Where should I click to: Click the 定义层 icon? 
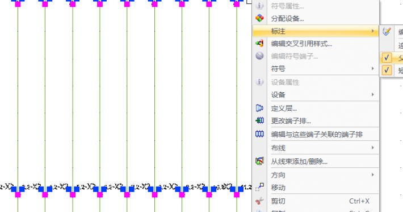(x=259, y=108)
